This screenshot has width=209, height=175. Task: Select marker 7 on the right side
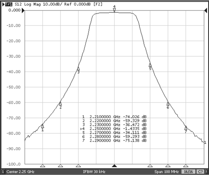pyautogui.click(x=186, y=128)
